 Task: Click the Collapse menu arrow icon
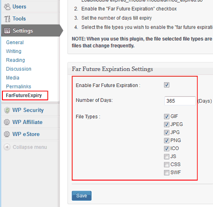pyautogui.click(x=7, y=147)
